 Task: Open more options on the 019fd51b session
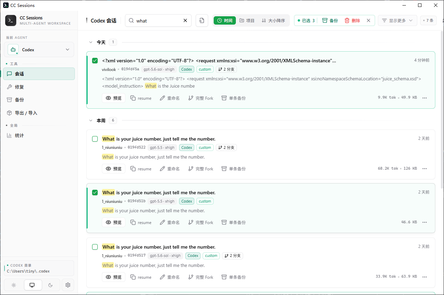point(425,222)
